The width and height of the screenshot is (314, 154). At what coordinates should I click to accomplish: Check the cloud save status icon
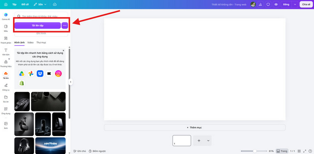[x=55, y=4]
